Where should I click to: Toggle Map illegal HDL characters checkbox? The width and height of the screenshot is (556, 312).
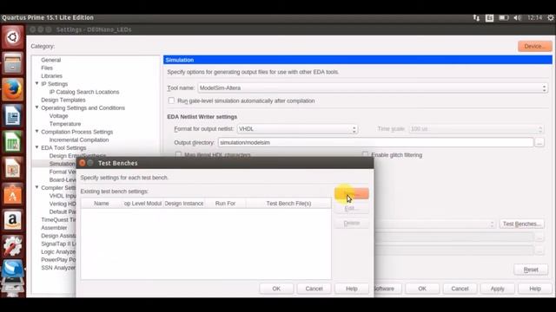click(x=178, y=154)
